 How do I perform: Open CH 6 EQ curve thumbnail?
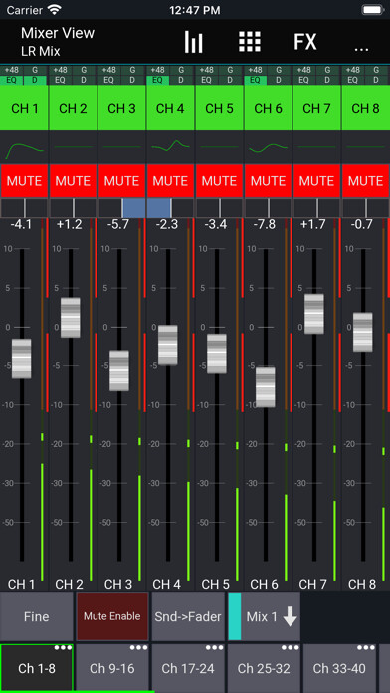tap(268, 147)
